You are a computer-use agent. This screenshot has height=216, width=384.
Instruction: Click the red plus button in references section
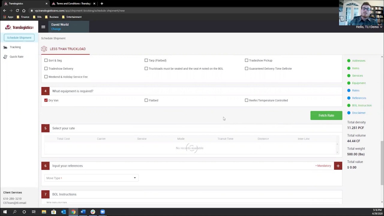(338, 166)
